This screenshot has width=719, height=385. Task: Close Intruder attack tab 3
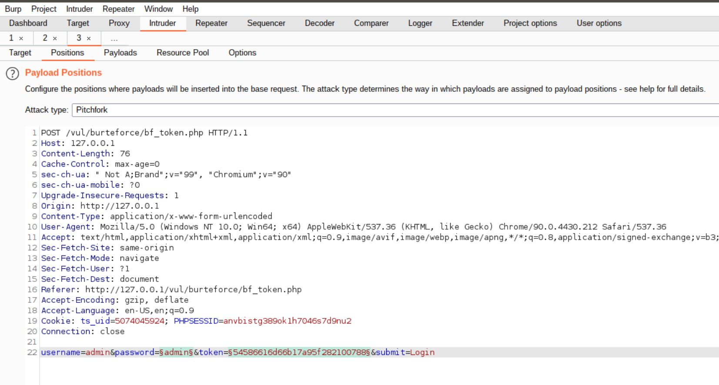pos(89,39)
